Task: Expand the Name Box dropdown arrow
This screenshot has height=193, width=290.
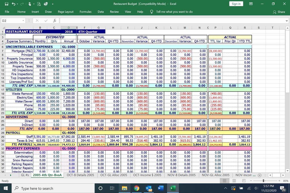Action: (x=23, y=21)
